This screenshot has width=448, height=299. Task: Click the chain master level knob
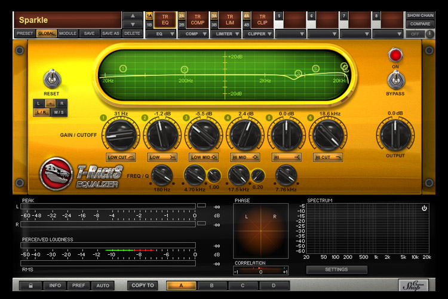click(429, 34)
